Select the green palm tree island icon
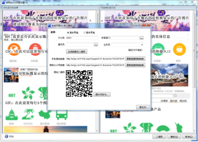This screenshot has height=142, width=198. [x=28, y=114]
